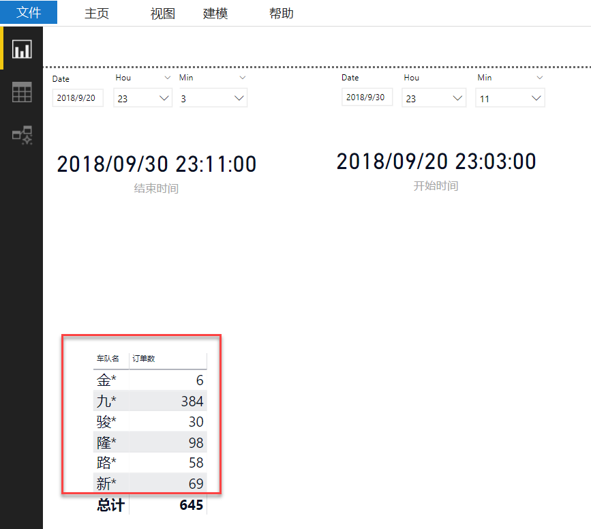Select the 结束时间 card value 2018/09/30 23:11:00

coord(157,164)
